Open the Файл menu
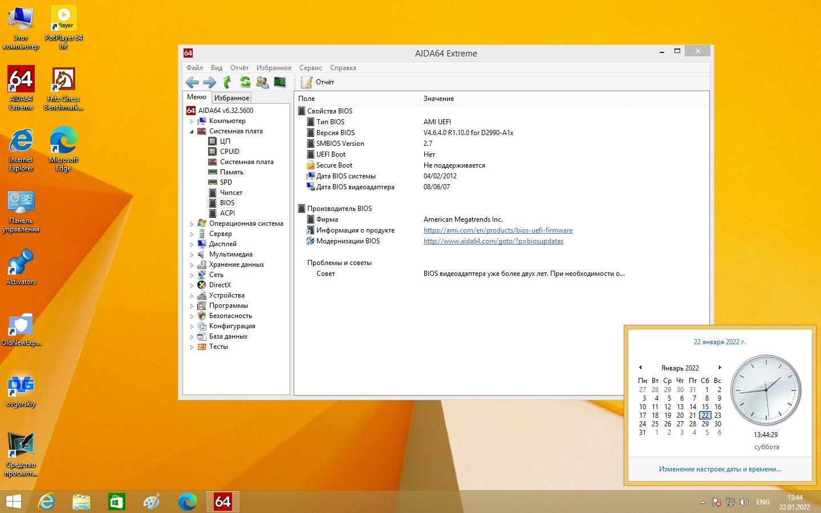 click(x=194, y=68)
